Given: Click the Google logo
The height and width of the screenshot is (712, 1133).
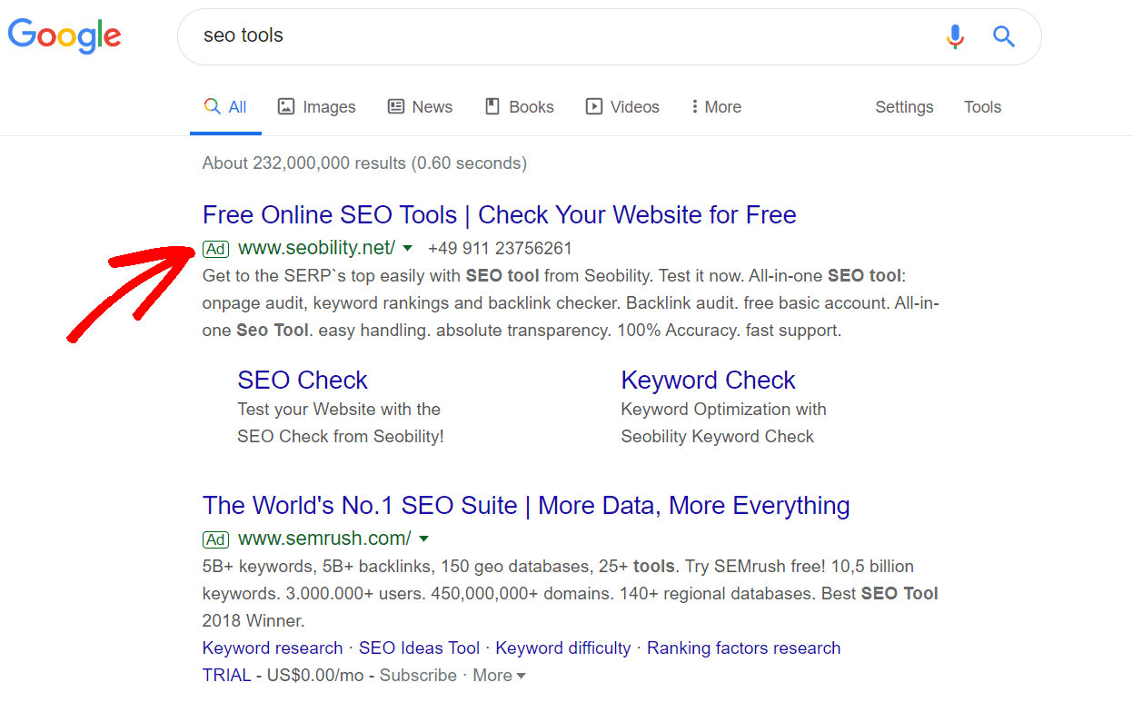Looking at the screenshot, I should point(65,35).
